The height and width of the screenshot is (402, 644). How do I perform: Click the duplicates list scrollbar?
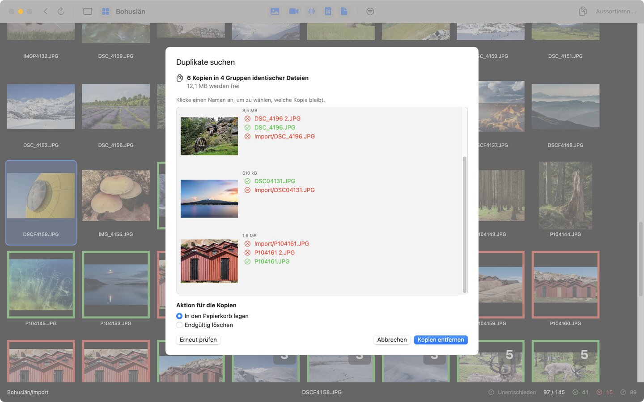(x=465, y=225)
